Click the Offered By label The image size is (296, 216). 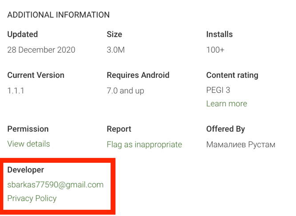[x=225, y=129]
